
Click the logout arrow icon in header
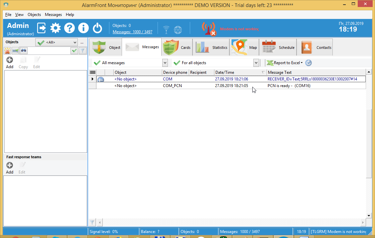pos(42,28)
